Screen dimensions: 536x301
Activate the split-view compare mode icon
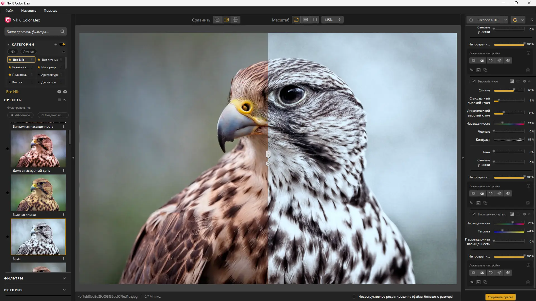pyautogui.click(x=226, y=20)
